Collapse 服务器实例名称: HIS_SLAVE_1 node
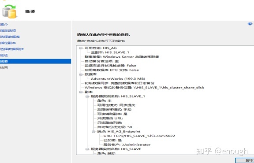This screenshot has width=254, height=163. pyautogui.click(x=87, y=96)
